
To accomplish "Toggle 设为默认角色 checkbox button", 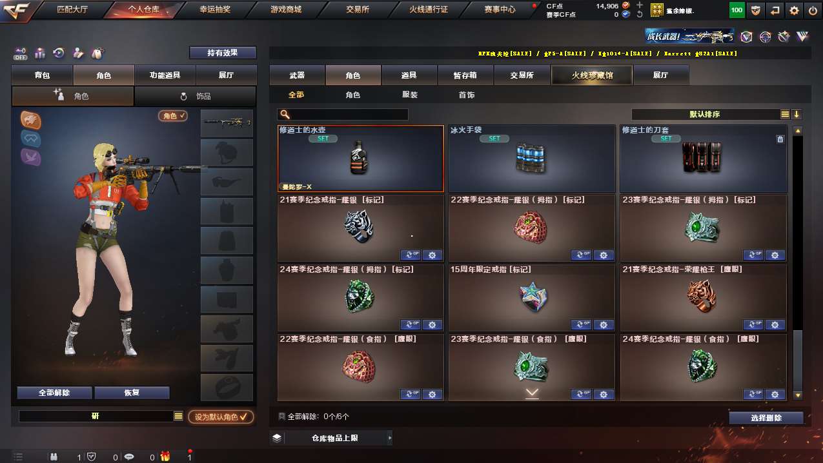I will (x=221, y=417).
